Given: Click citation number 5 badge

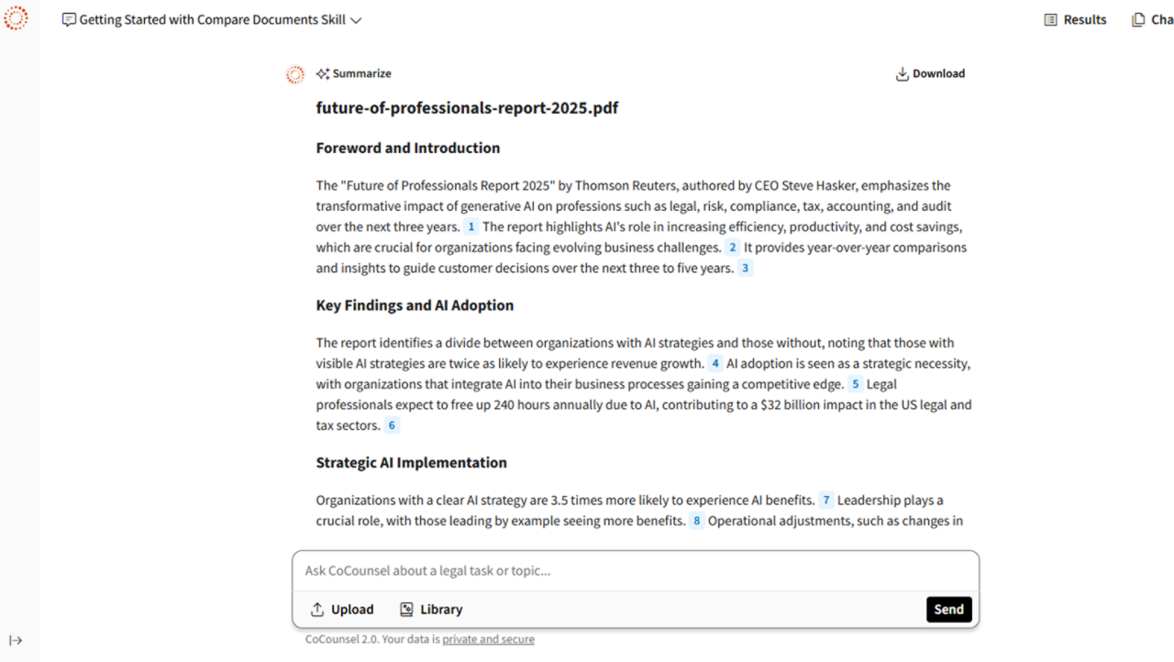Looking at the screenshot, I should (855, 385).
